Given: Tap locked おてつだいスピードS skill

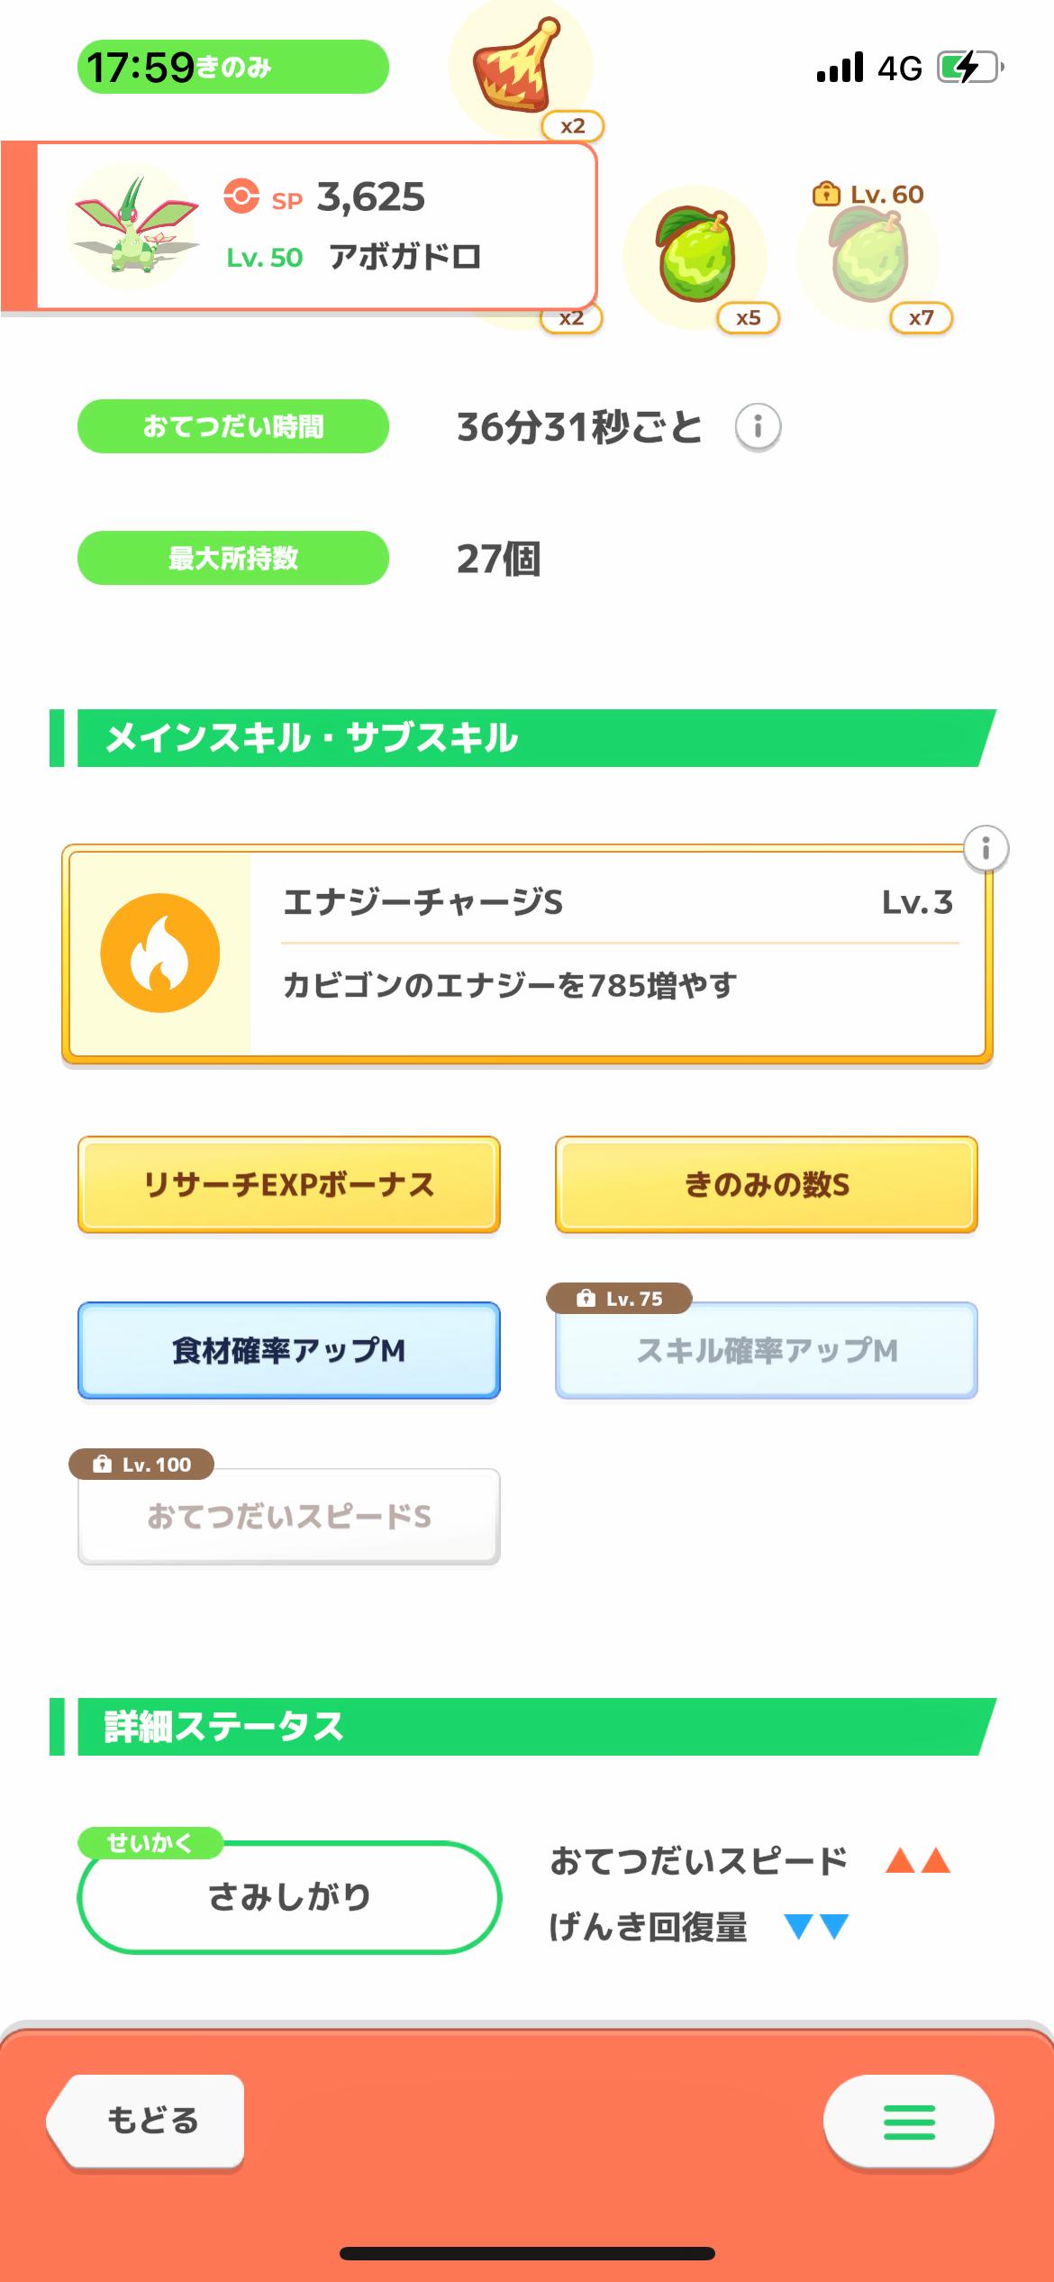Looking at the screenshot, I should pos(289,1516).
